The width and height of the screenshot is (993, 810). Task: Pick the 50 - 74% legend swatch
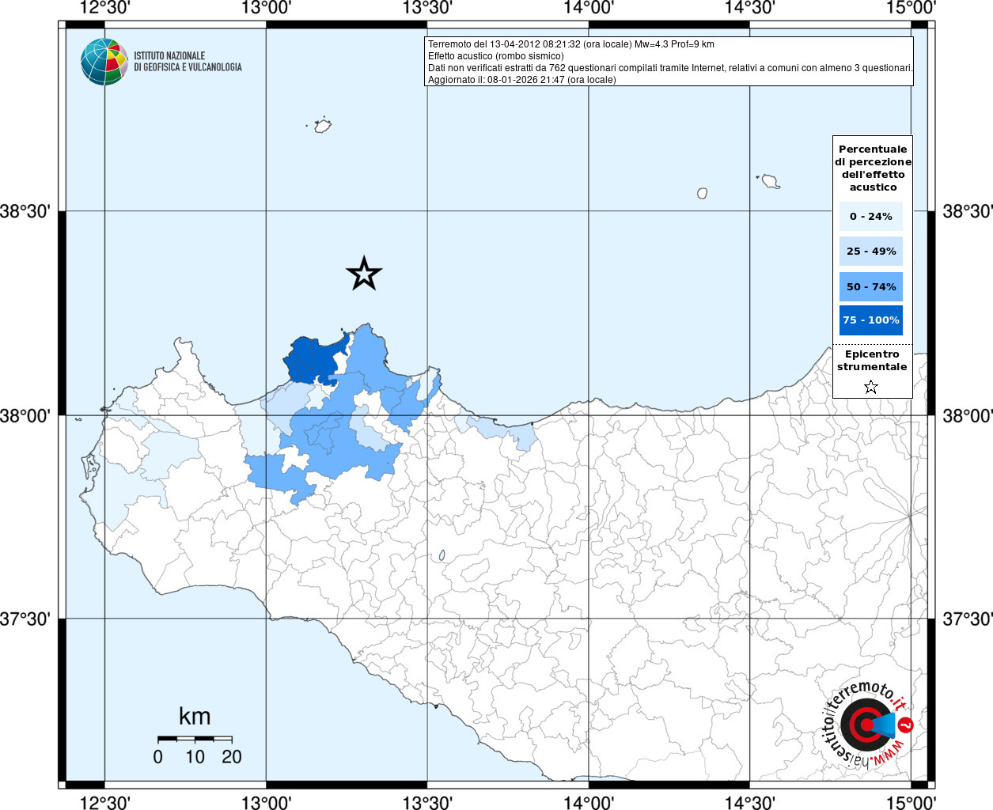tap(870, 286)
